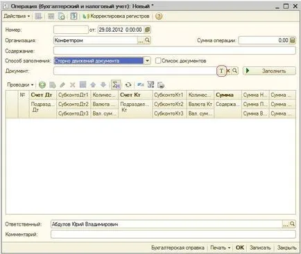The width and height of the screenshot is (301, 254).
Task: Toggle the Список документов checkbox
Action: click(x=158, y=61)
